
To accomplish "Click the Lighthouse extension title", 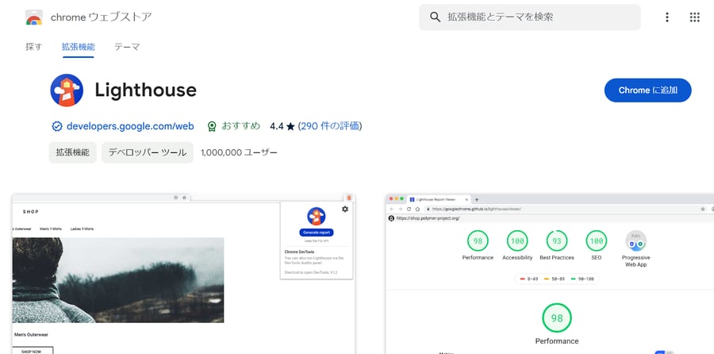I will point(146,90).
